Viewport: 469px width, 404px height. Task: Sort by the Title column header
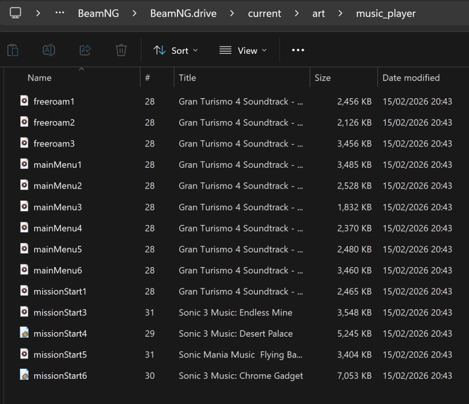187,78
